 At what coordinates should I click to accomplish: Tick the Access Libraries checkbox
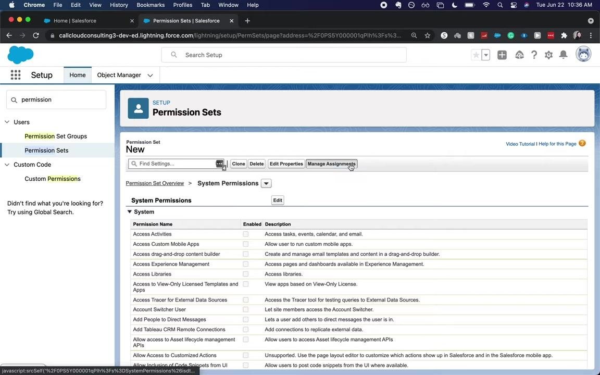coord(246,274)
